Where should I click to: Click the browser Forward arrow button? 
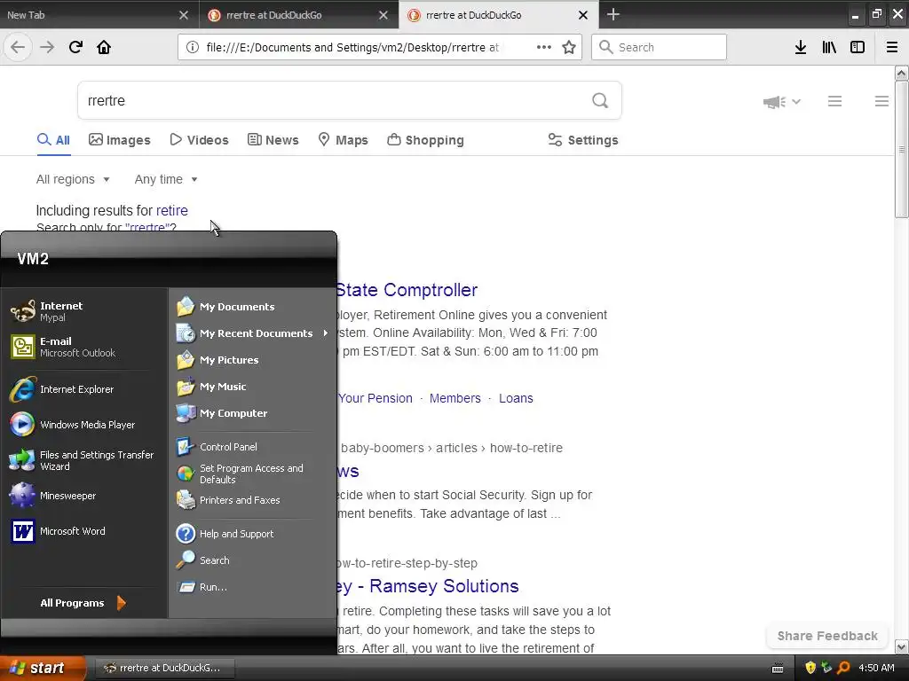pos(47,48)
